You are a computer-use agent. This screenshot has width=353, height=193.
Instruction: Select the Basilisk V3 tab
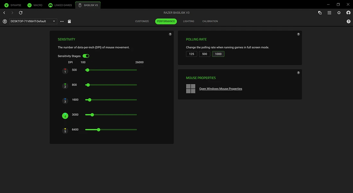(x=88, y=5)
